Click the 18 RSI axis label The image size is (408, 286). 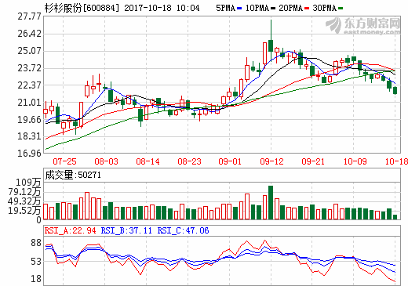coord(36,279)
